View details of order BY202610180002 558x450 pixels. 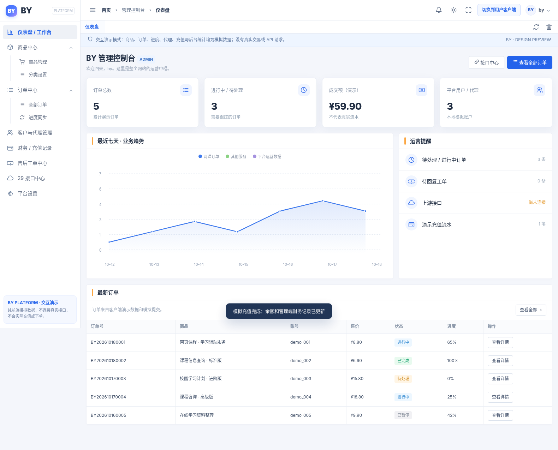click(x=500, y=361)
